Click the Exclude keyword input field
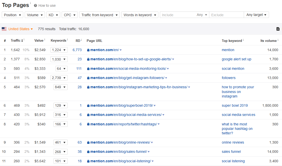282x166 pixels. click(227, 15)
